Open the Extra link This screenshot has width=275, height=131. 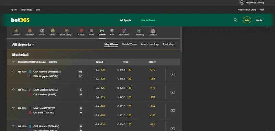pyautogui.click(x=38, y=10)
